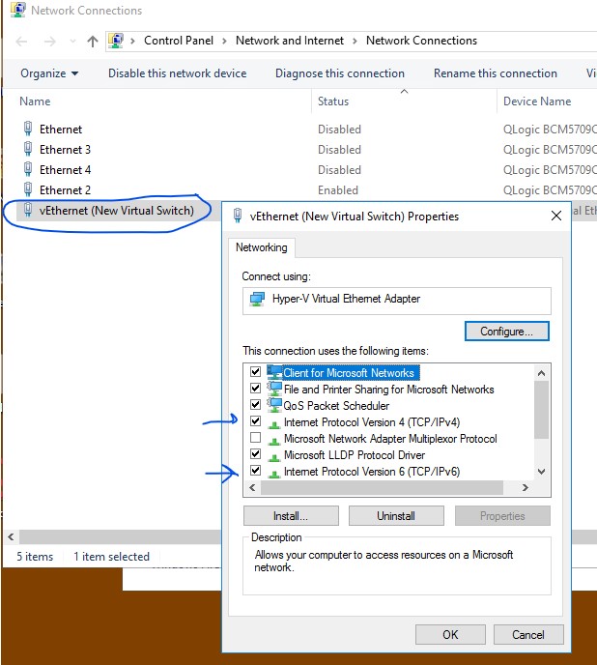Click Disable this network device
This screenshot has width=597, height=665.
coord(177,73)
